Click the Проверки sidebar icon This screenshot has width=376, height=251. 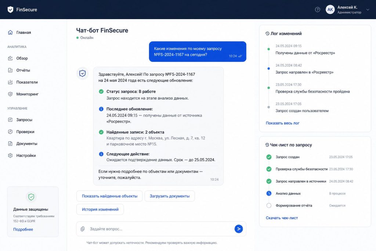(x=10, y=132)
